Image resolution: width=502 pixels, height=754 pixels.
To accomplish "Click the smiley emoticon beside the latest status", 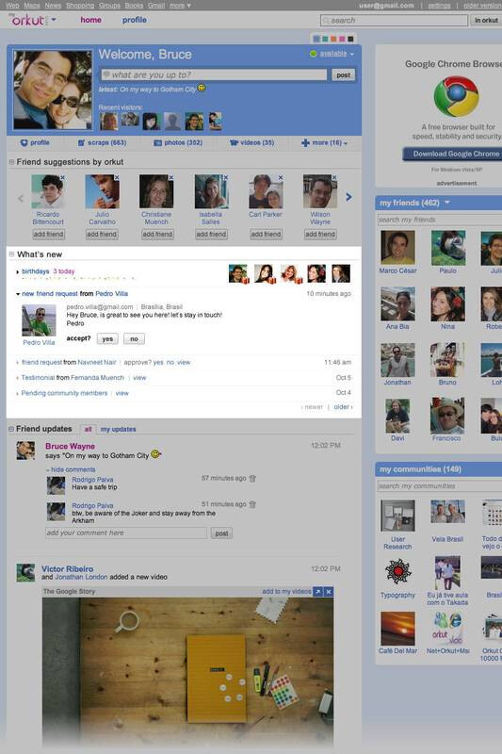I will pos(202,88).
